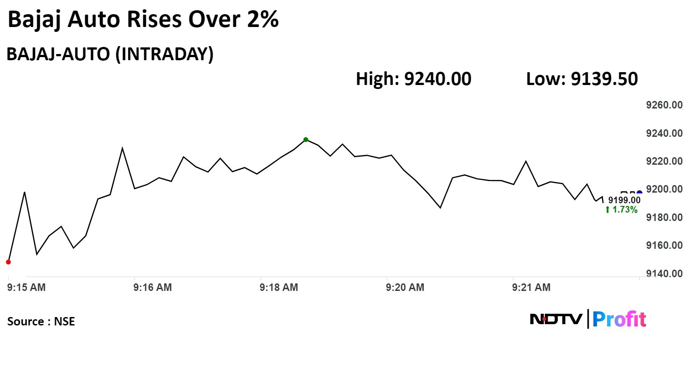Image resolution: width=690 pixels, height=387 pixels.
Task: Click the red low-point marker dot
Action: (8, 262)
